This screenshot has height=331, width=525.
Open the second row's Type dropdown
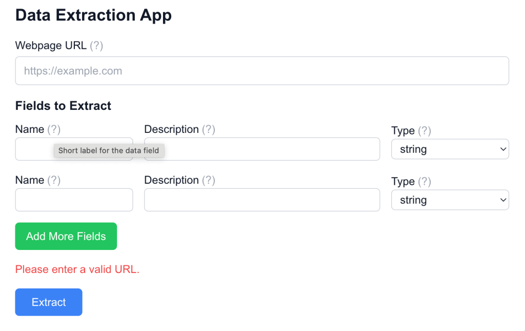(x=450, y=200)
